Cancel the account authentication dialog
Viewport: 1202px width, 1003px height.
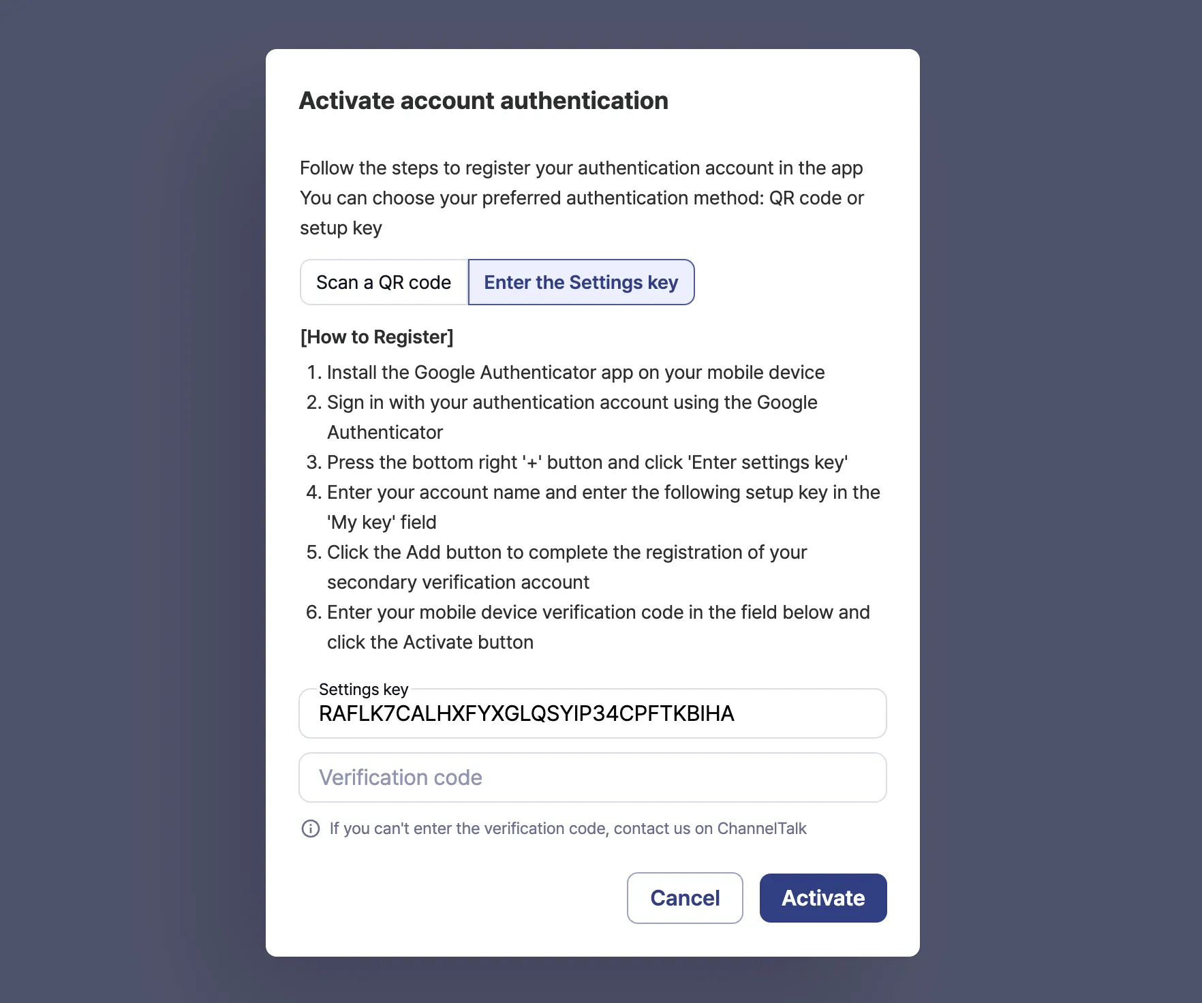tap(684, 898)
